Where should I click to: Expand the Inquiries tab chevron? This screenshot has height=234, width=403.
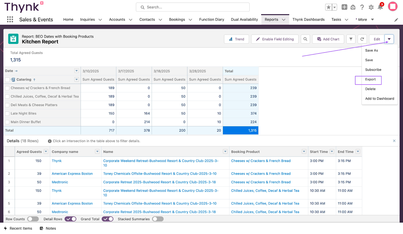(x=100, y=20)
